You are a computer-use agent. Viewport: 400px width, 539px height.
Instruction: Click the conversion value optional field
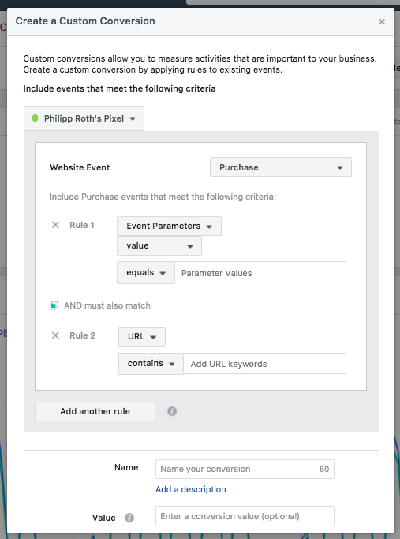pyautogui.click(x=245, y=516)
